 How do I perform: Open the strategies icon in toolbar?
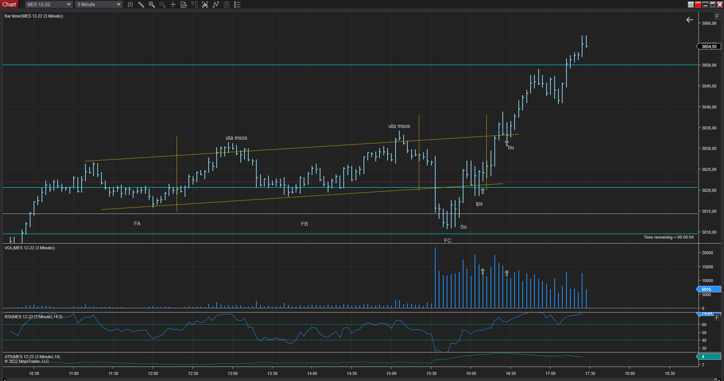coord(215,4)
